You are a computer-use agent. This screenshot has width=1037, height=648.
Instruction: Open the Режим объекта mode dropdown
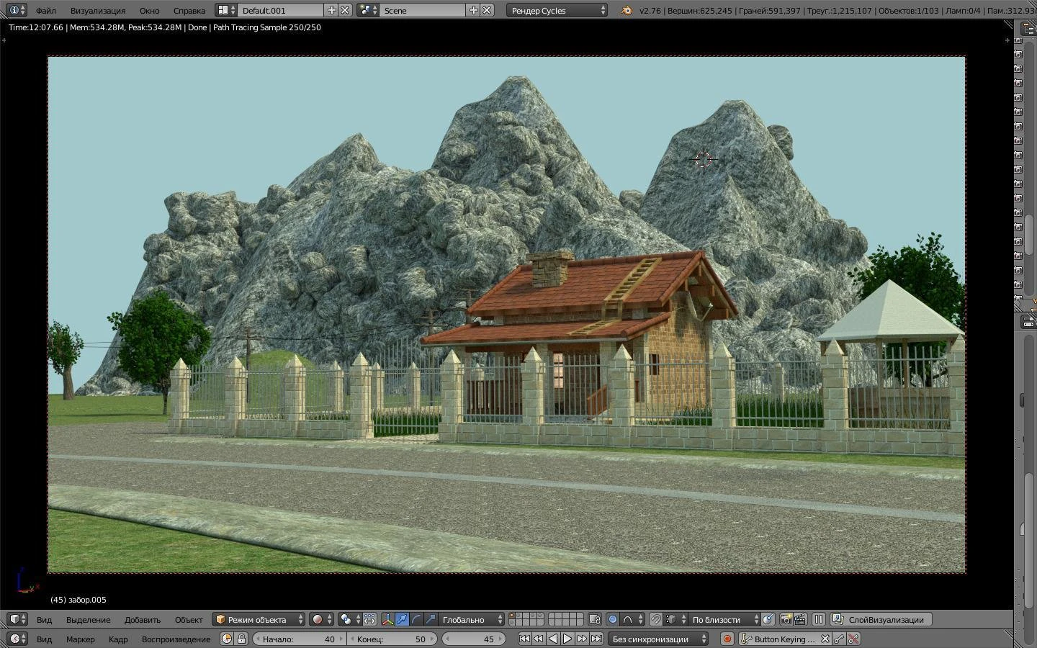point(259,619)
